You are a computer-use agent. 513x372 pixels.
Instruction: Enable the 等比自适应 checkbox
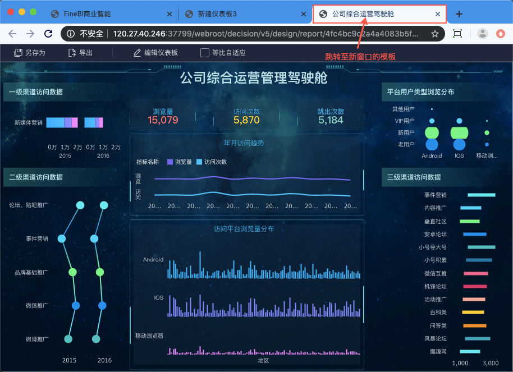pos(205,53)
